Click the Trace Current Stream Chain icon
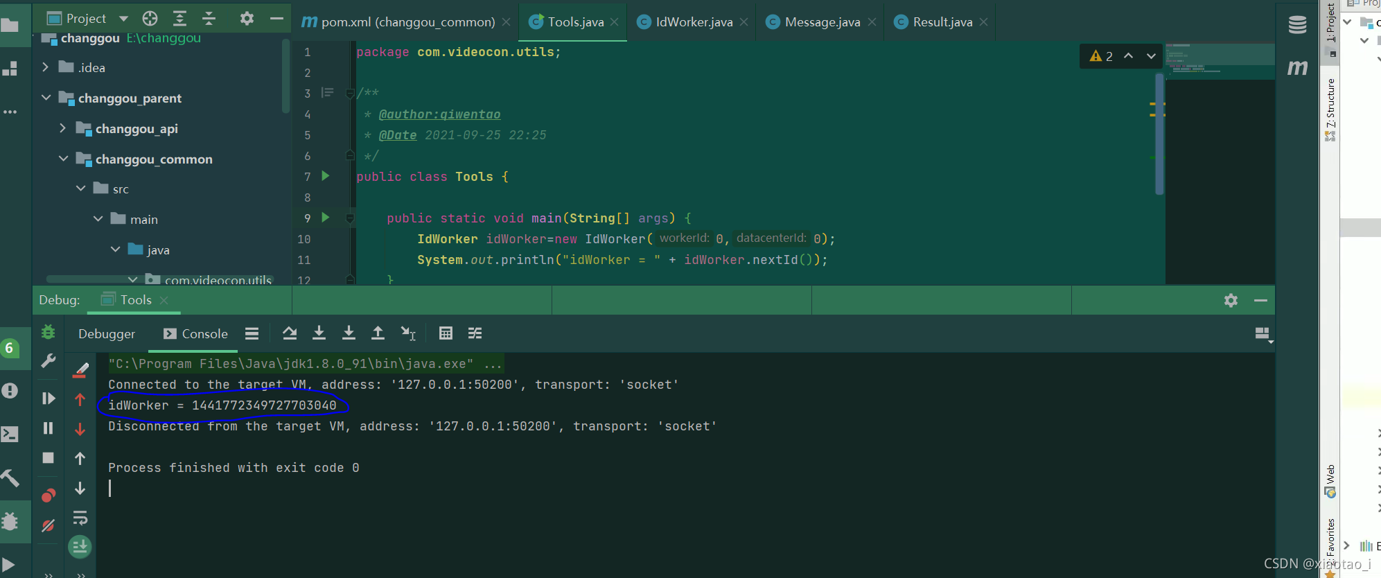Screen dimensions: 1381x578 tap(475, 333)
